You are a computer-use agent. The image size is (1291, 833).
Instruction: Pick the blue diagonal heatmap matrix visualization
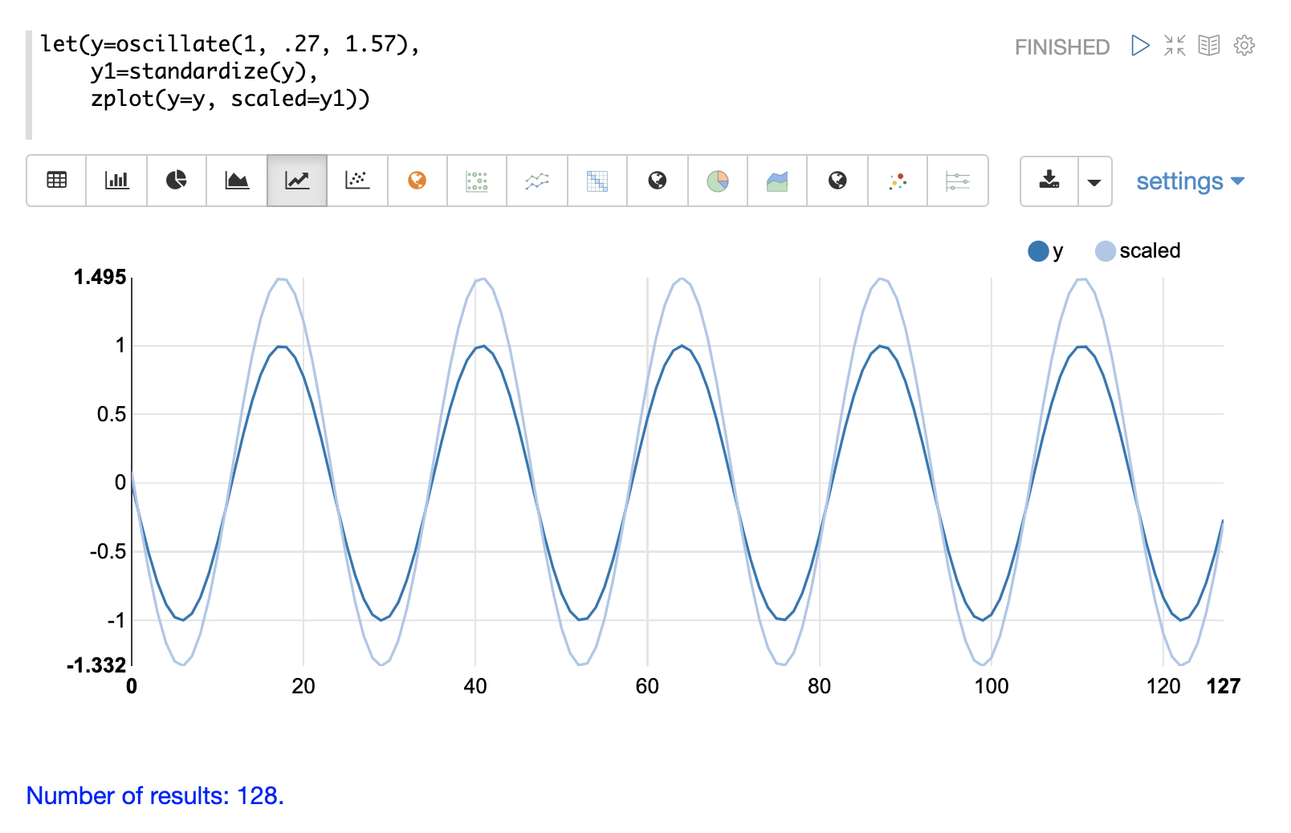point(597,181)
